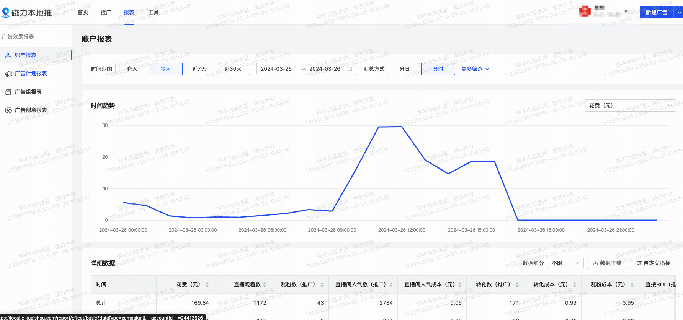Sort 花费（元）column with arrows
This screenshot has height=320, width=683.
tap(207, 284)
